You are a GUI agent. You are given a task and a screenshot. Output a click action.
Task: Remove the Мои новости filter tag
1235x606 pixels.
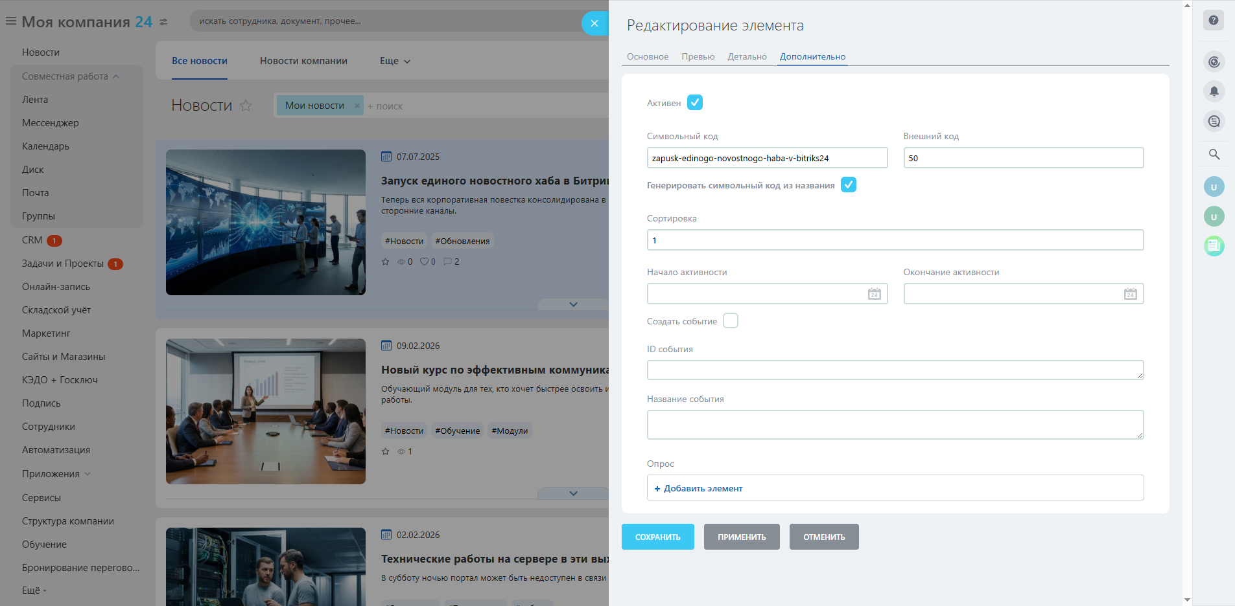click(x=357, y=106)
